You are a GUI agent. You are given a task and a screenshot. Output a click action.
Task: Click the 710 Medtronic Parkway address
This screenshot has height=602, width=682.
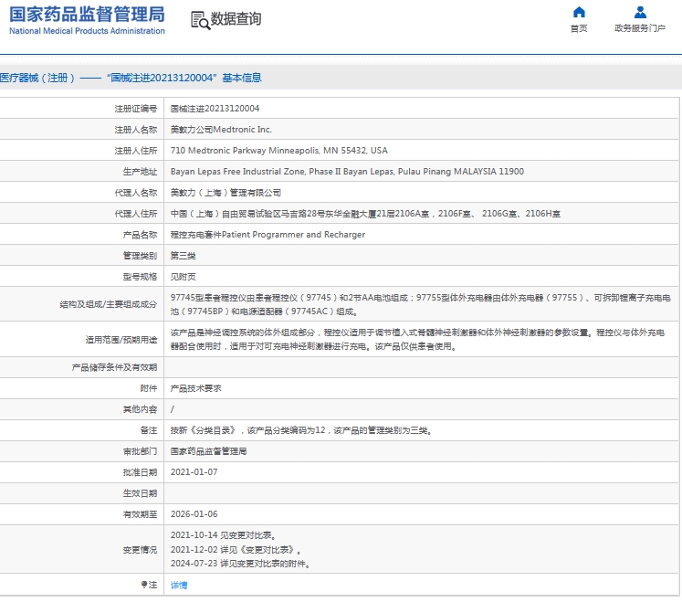click(x=278, y=151)
